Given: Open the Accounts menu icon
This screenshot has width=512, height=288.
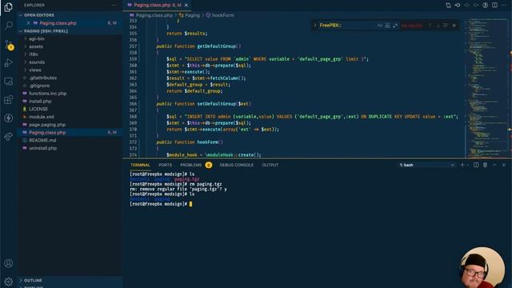Looking at the screenshot, I should pyautogui.click(x=9, y=263).
